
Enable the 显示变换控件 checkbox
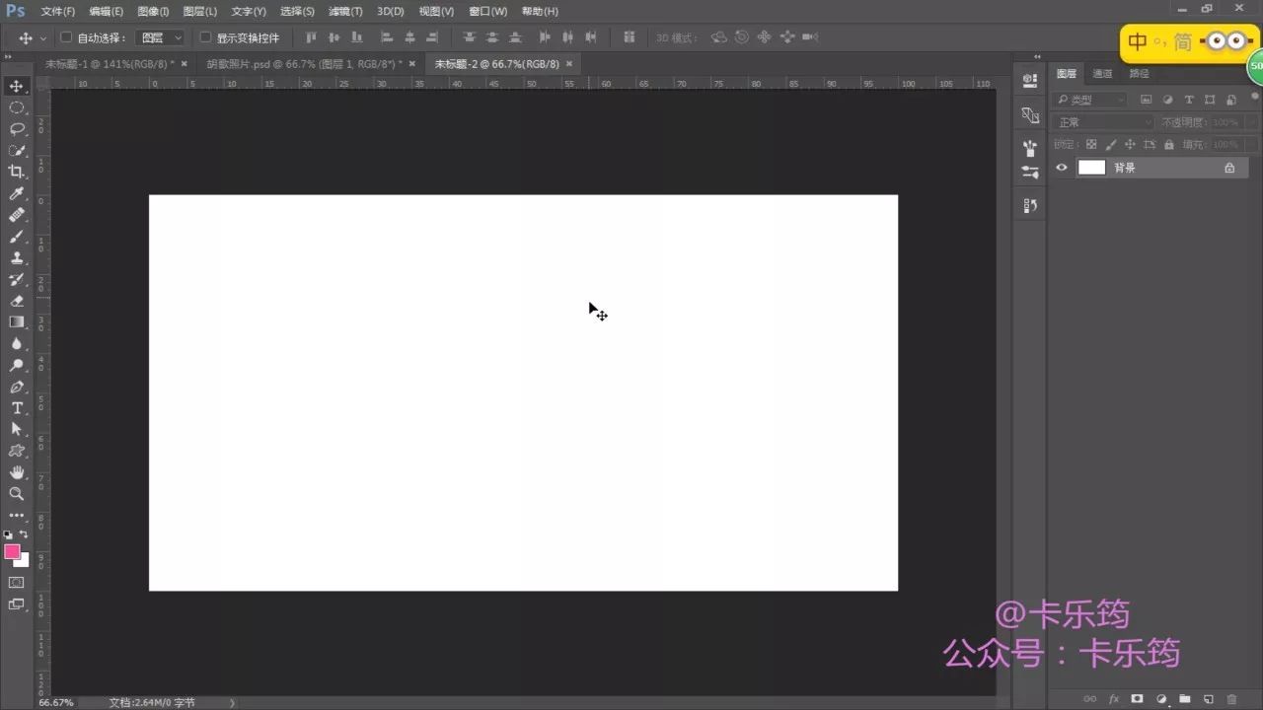click(206, 37)
